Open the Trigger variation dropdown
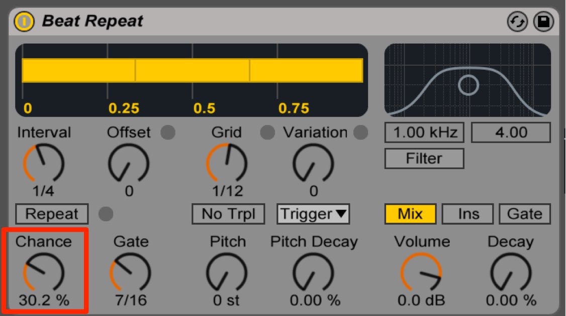 coord(313,214)
